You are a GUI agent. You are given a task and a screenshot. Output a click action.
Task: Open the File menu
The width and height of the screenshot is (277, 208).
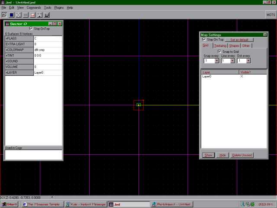pyautogui.click(x=4, y=8)
